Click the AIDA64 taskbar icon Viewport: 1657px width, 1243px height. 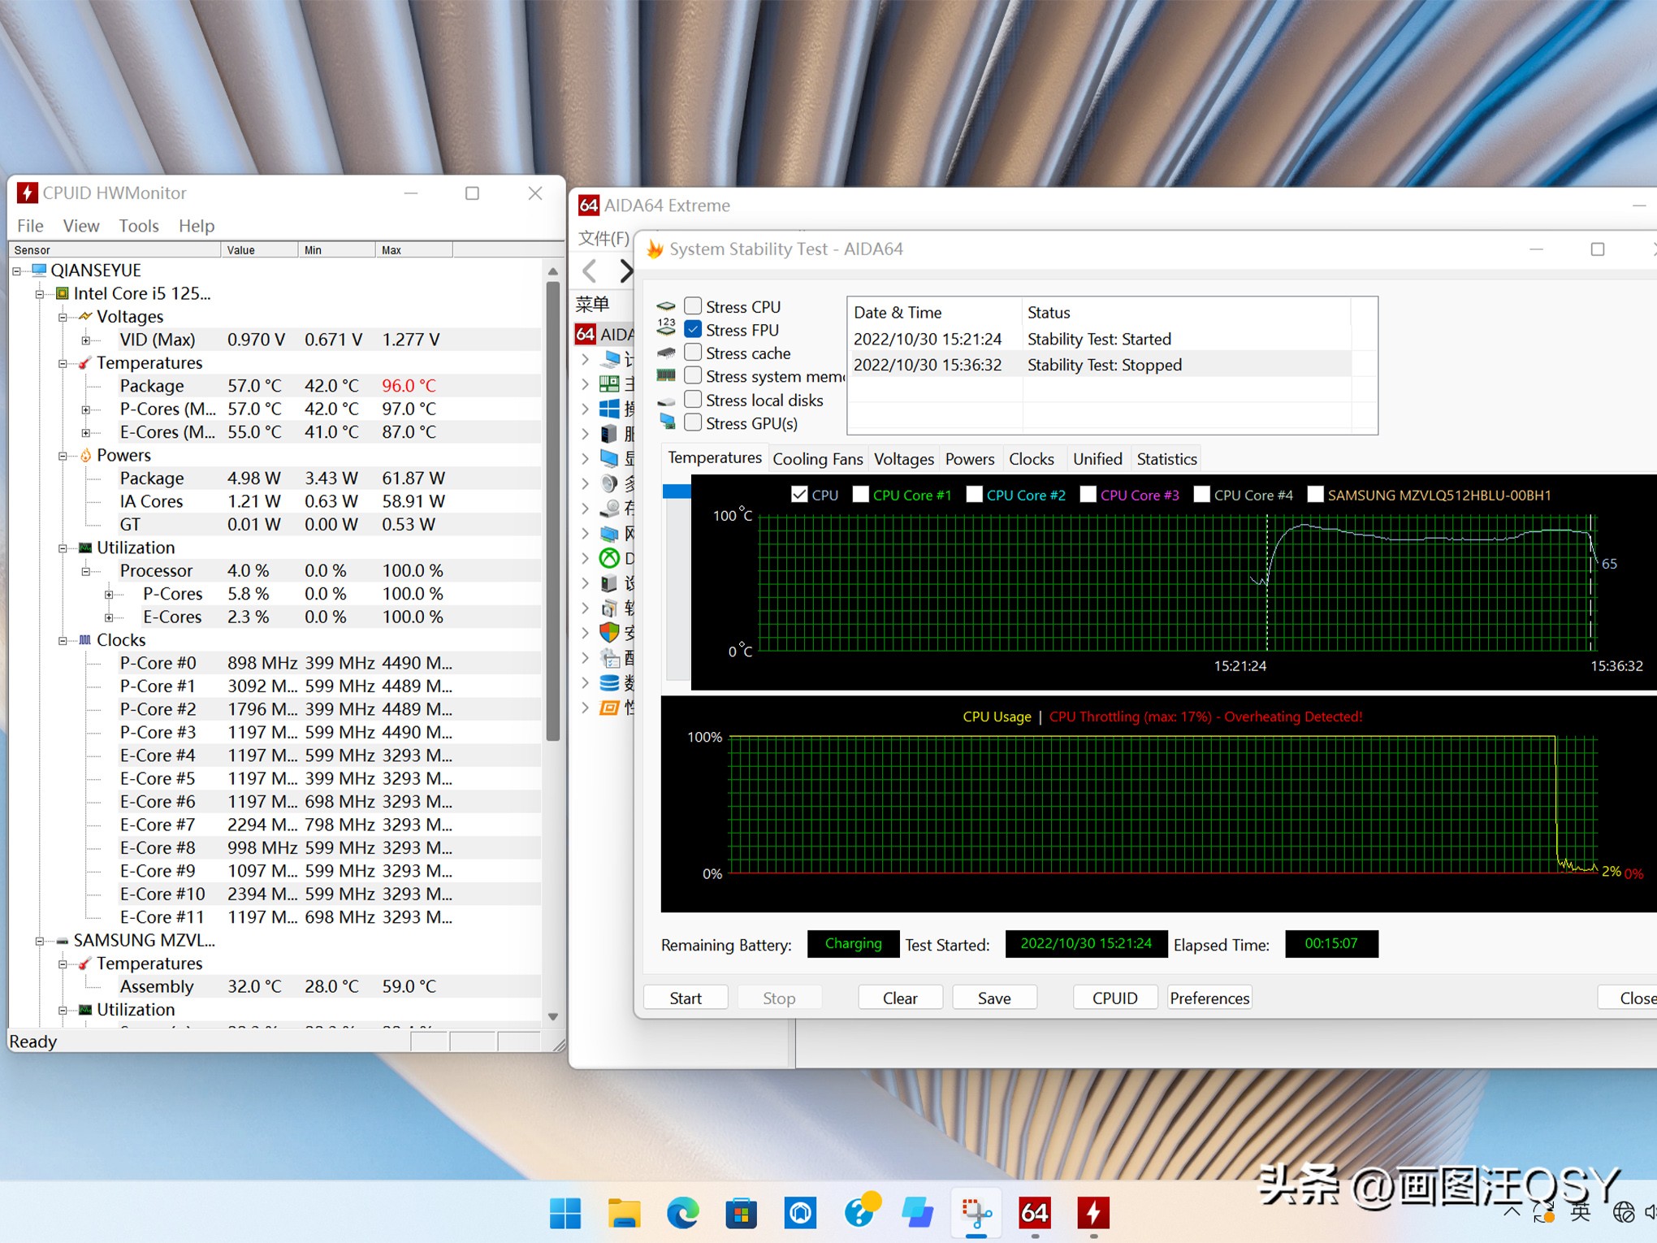[1034, 1213]
